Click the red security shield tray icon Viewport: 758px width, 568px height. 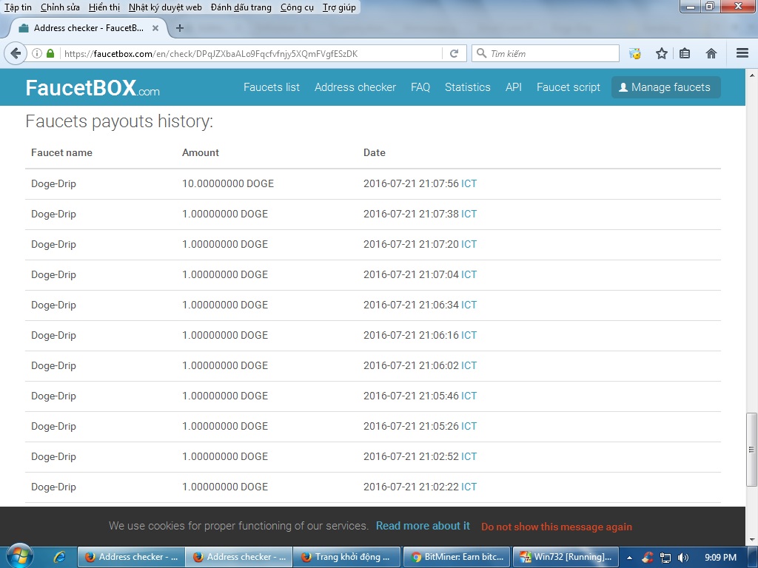pyautogui.click(x=648, y=558)
